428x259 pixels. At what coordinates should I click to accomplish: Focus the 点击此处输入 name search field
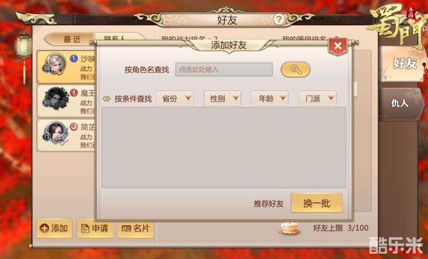click(x=224, y=69)
